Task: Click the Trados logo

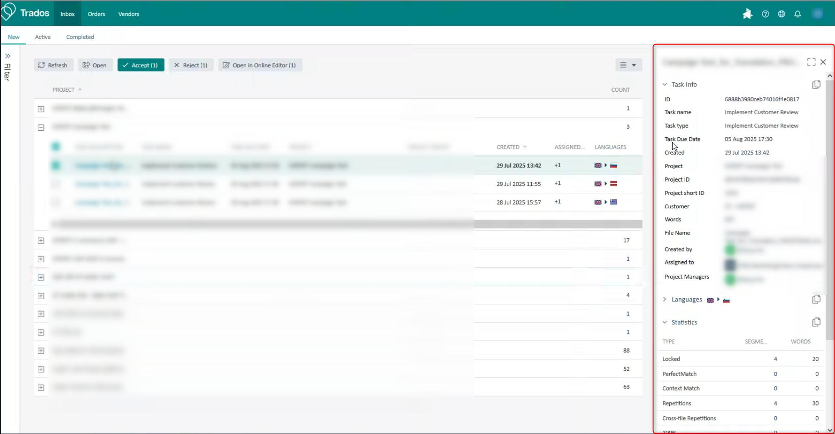Action: [x=26, y=12]
